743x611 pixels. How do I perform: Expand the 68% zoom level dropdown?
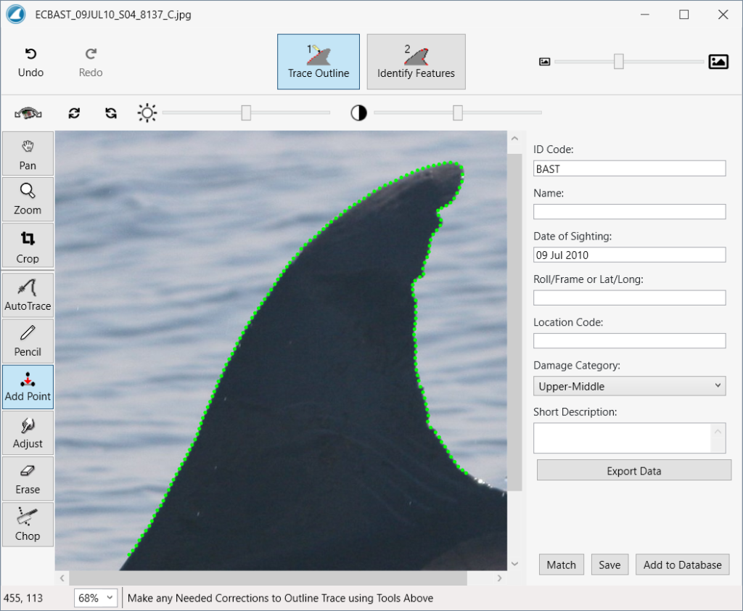tap(97, 598)
